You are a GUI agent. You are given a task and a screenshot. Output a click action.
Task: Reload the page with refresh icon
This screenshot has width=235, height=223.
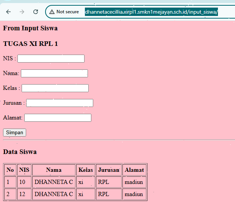pos(36,12)
